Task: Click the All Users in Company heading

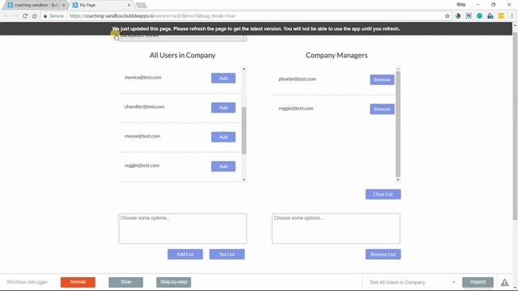Action: (182, 55)
